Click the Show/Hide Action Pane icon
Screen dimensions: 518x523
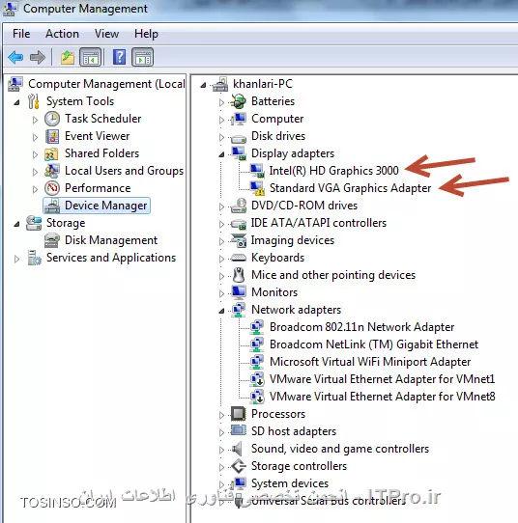[x=143, y=57]
